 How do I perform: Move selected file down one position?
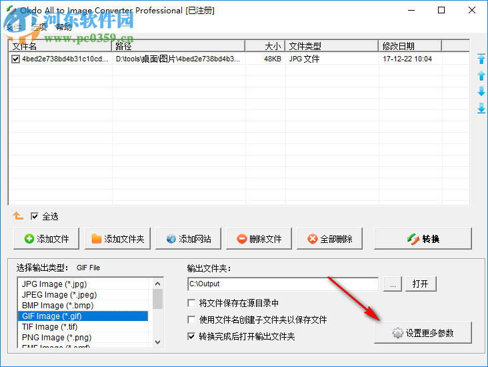tap(481, 91)
